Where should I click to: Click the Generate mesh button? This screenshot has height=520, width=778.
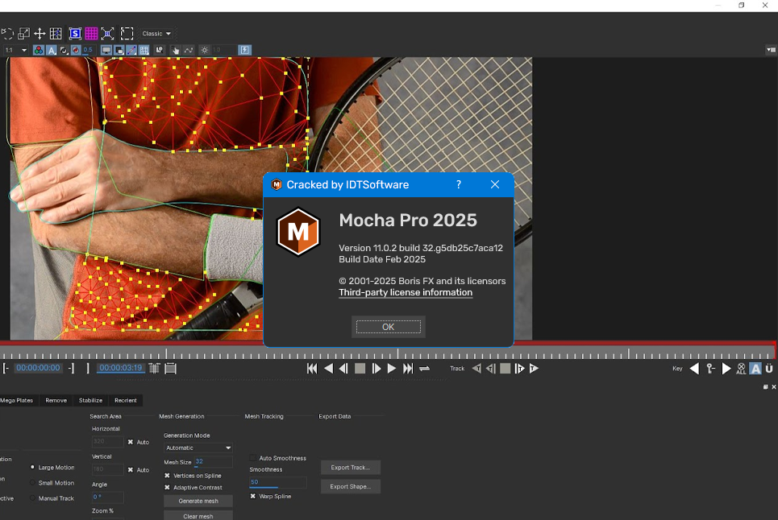point(198,501)
